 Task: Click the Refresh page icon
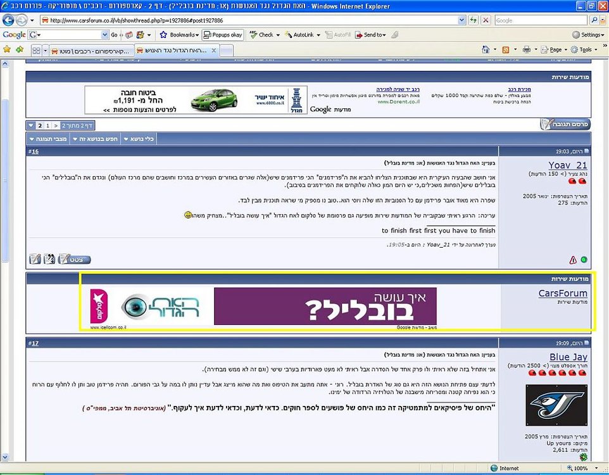[473, 20]
